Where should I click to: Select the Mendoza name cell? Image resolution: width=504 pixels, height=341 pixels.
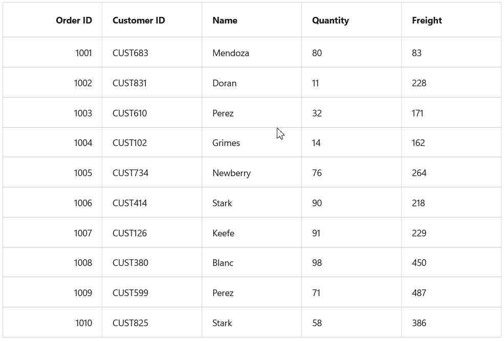[x=230, y=53]
